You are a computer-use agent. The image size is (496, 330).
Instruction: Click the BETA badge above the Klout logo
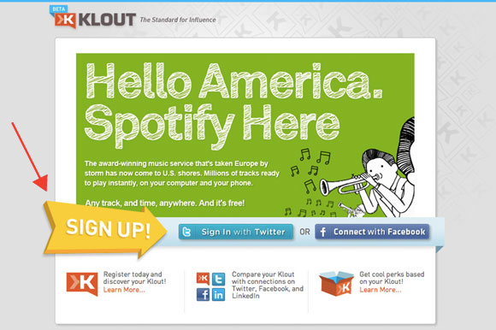[x=58, y=9]
